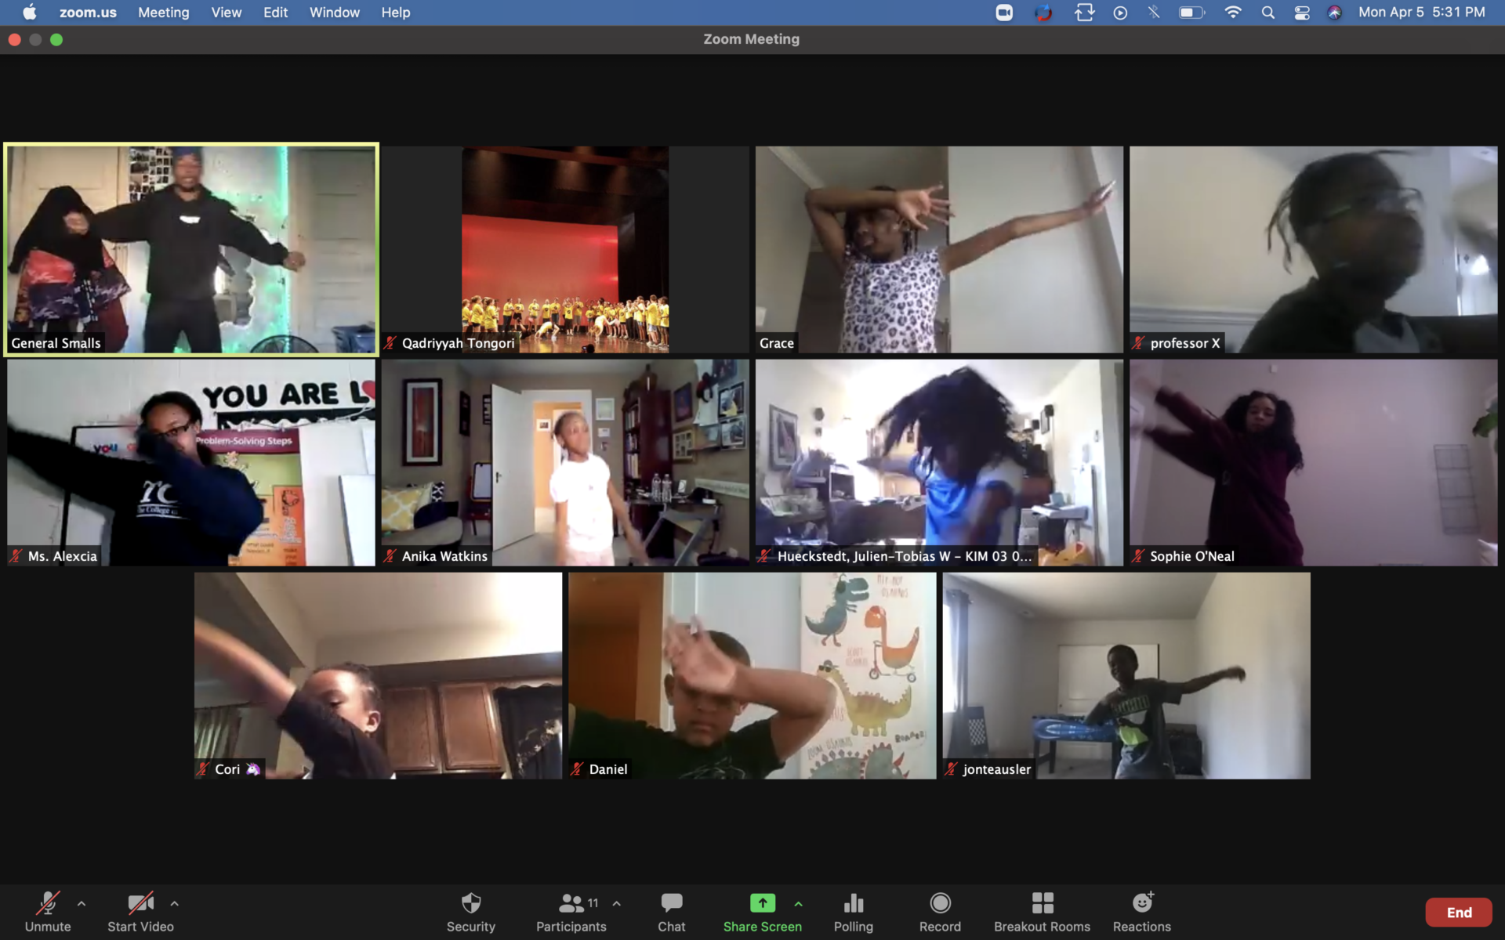Open the Chat bubble icon

tap(671, 904)
